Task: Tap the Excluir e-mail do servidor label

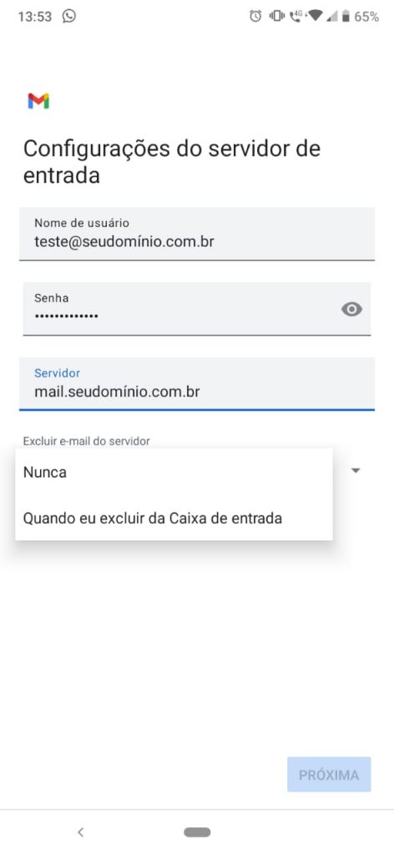Action: [x=86, y=441]
